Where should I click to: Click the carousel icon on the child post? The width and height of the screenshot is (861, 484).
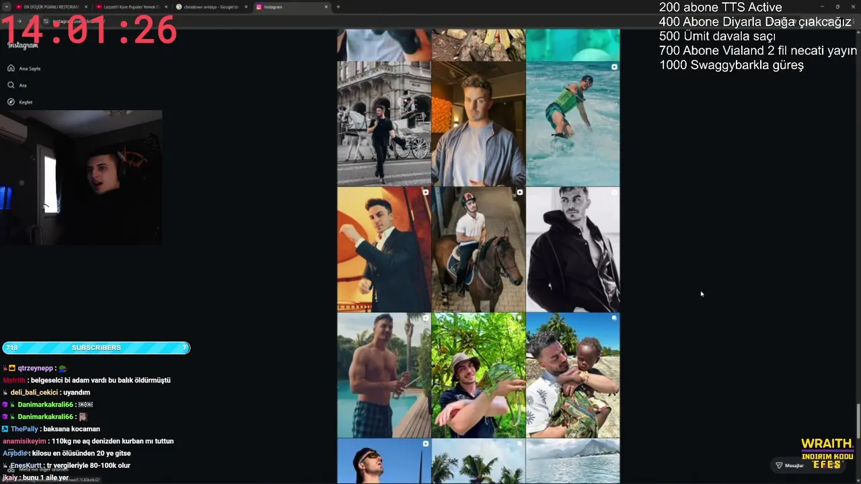tap(614, 318)
